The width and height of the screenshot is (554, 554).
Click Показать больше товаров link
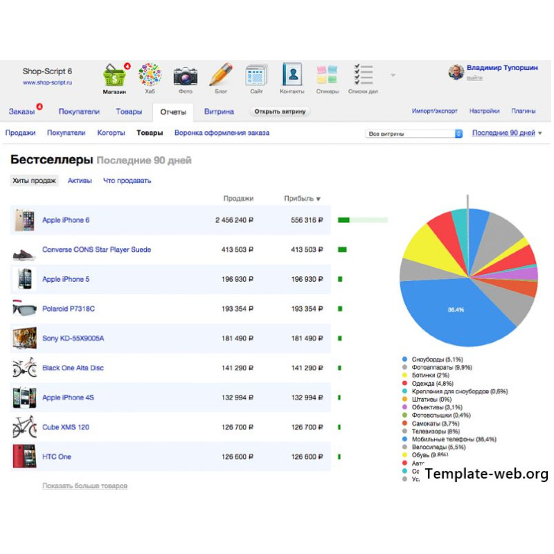tap(84, 486)
